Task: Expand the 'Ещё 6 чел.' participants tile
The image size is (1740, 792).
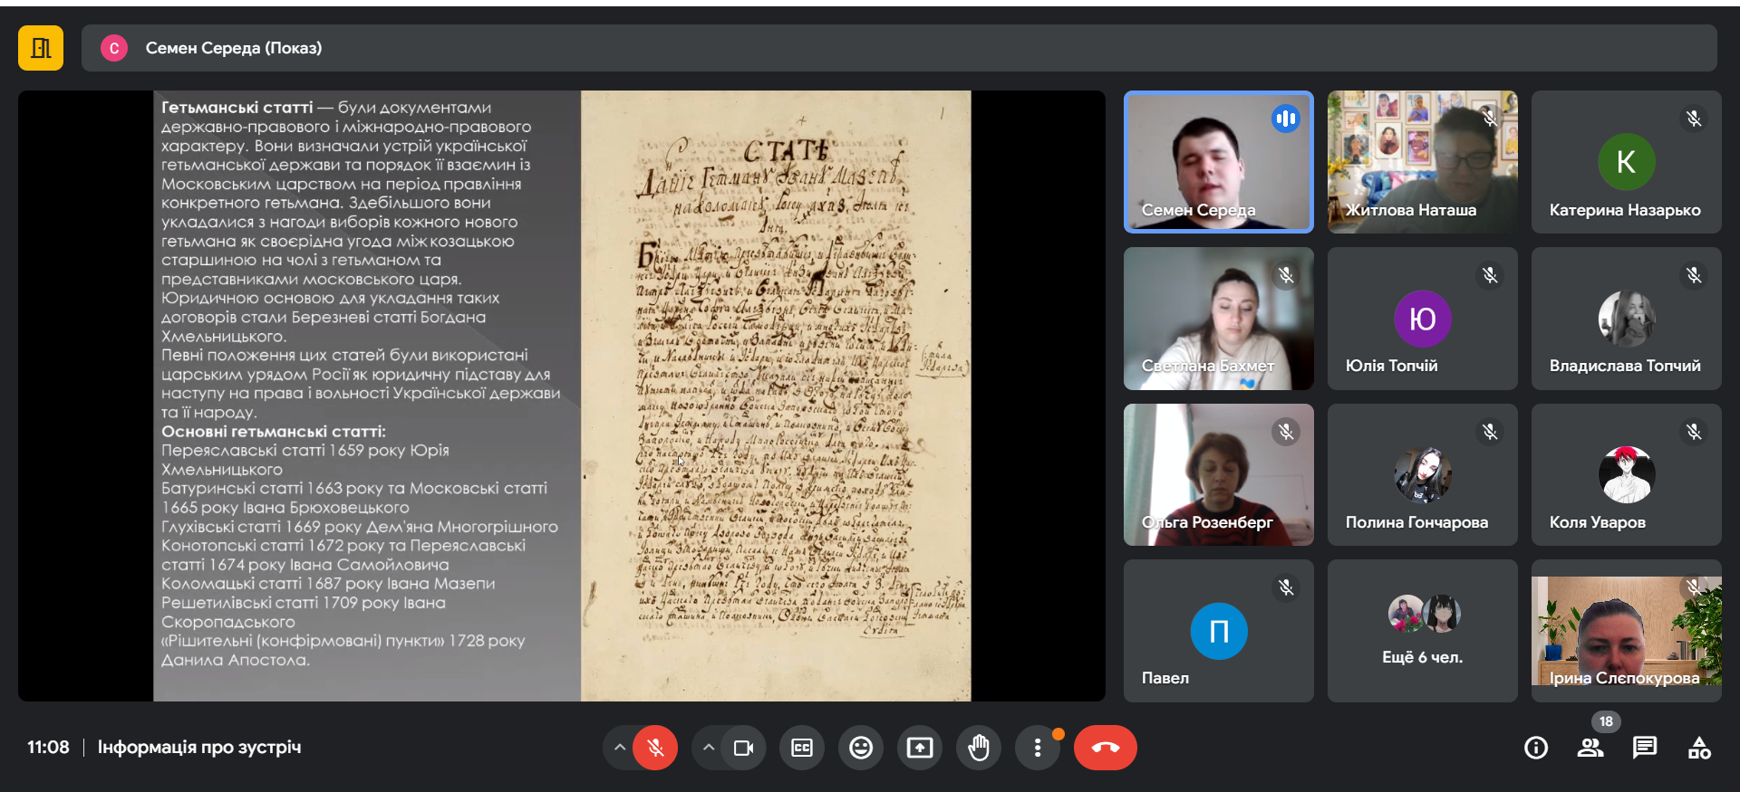Action: [1422, 630]
